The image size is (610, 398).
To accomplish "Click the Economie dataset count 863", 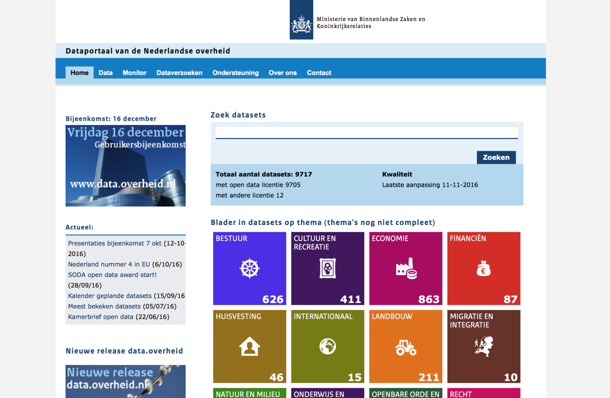I will [429, 299].
